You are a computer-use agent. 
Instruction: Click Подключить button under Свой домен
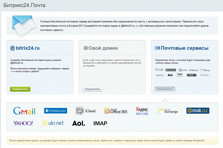[93, 89]
